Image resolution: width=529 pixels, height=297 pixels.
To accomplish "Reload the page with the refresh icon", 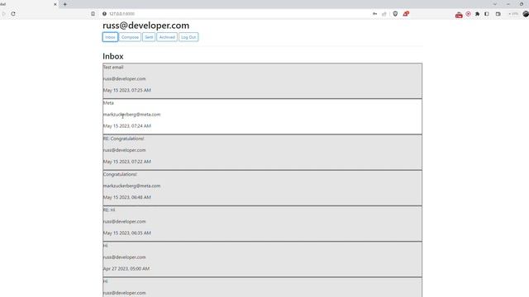I will 13,14.
